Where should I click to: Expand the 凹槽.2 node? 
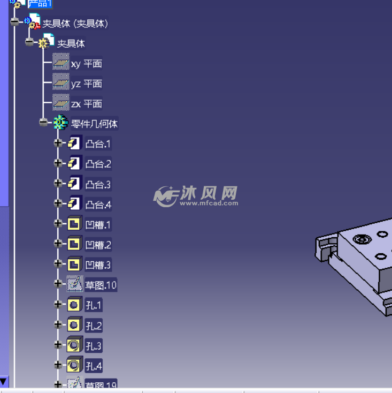[x=58, y=243]
